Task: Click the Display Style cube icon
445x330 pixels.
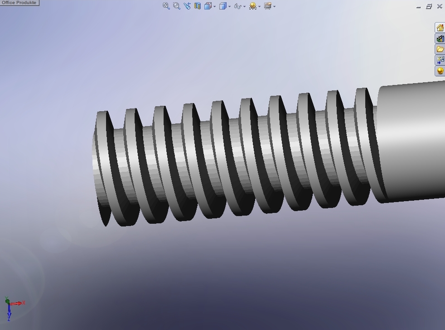Action: tap(223, 6)
